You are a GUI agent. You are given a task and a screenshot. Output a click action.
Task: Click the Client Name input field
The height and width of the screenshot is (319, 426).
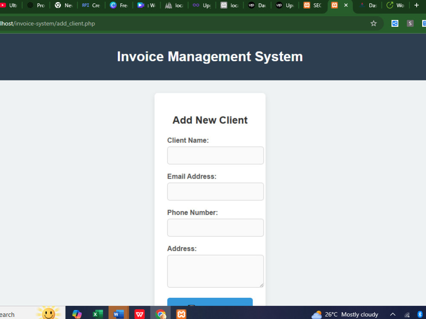click(216, 155)
